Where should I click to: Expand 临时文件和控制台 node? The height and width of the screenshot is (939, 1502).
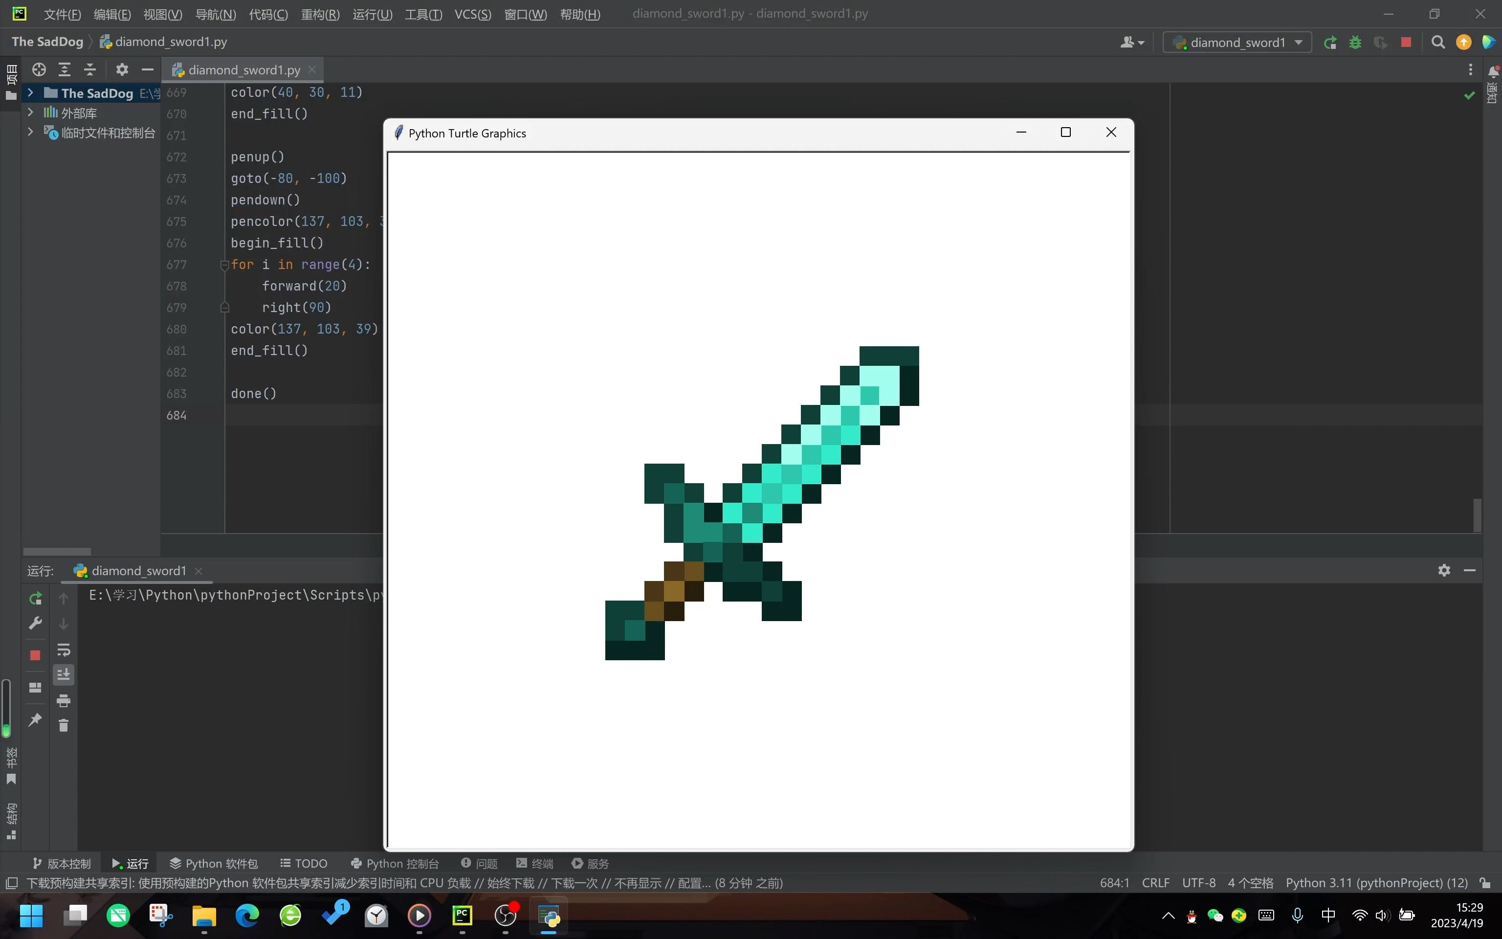pyautogui.click(x=30, y=132)
